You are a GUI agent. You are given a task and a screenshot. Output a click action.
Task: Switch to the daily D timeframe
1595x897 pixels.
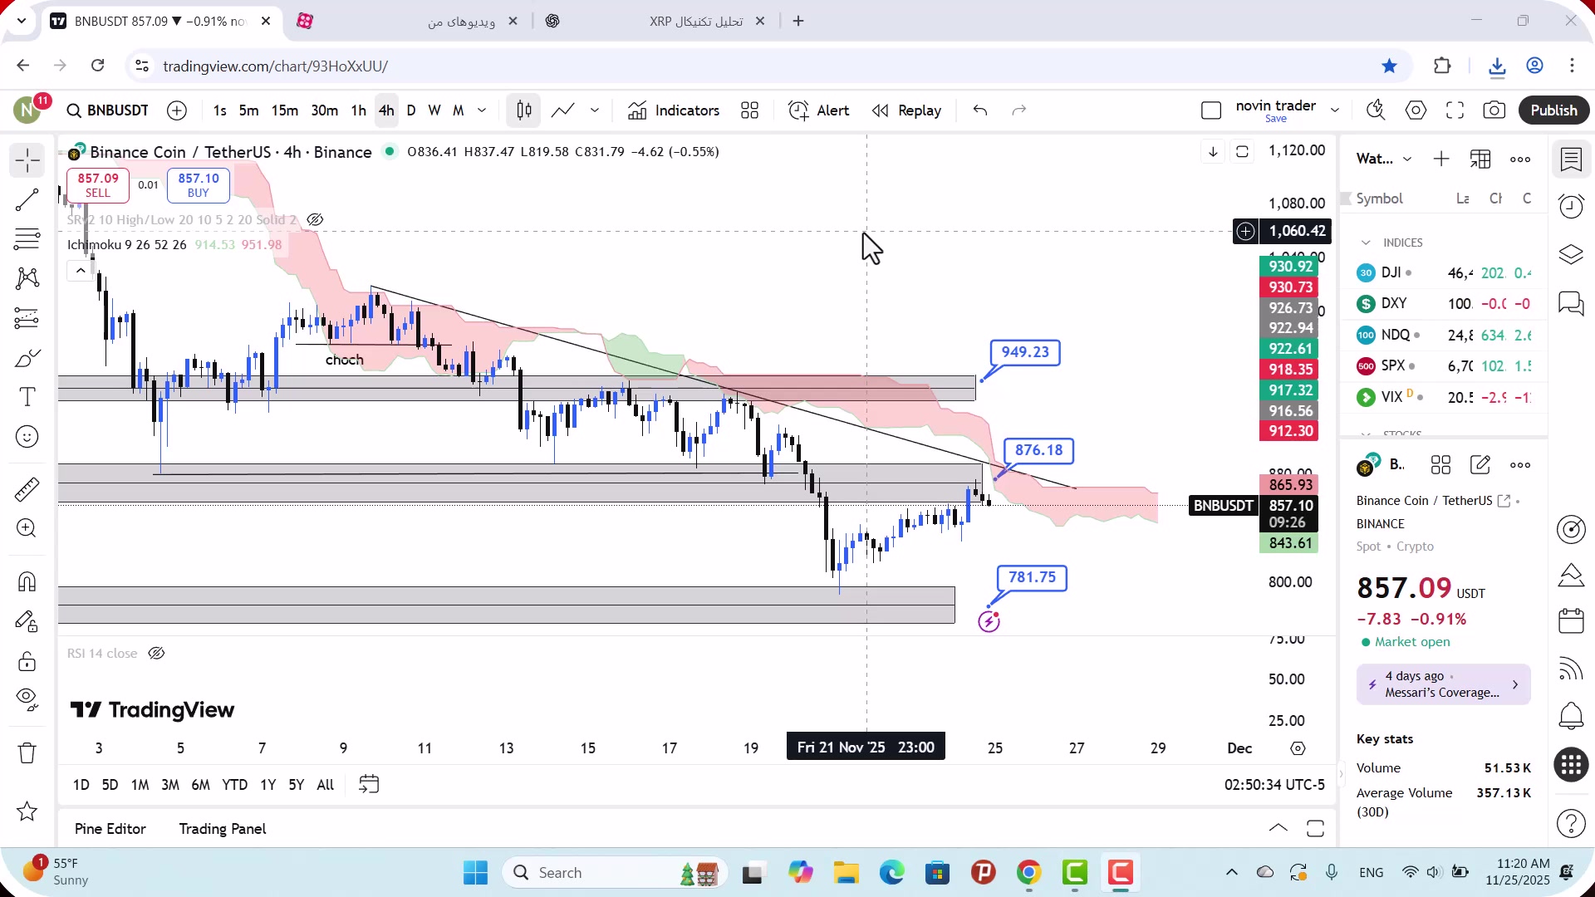tap(411, 110)
